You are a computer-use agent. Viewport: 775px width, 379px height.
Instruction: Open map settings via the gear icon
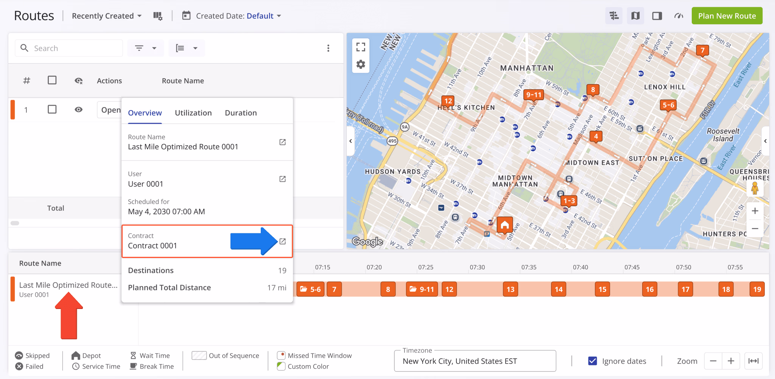(x=361, y=64)
